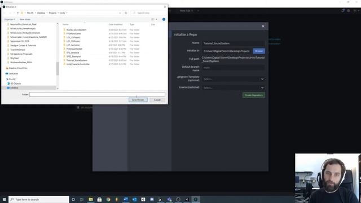Open the file dialog help icon

164,19
